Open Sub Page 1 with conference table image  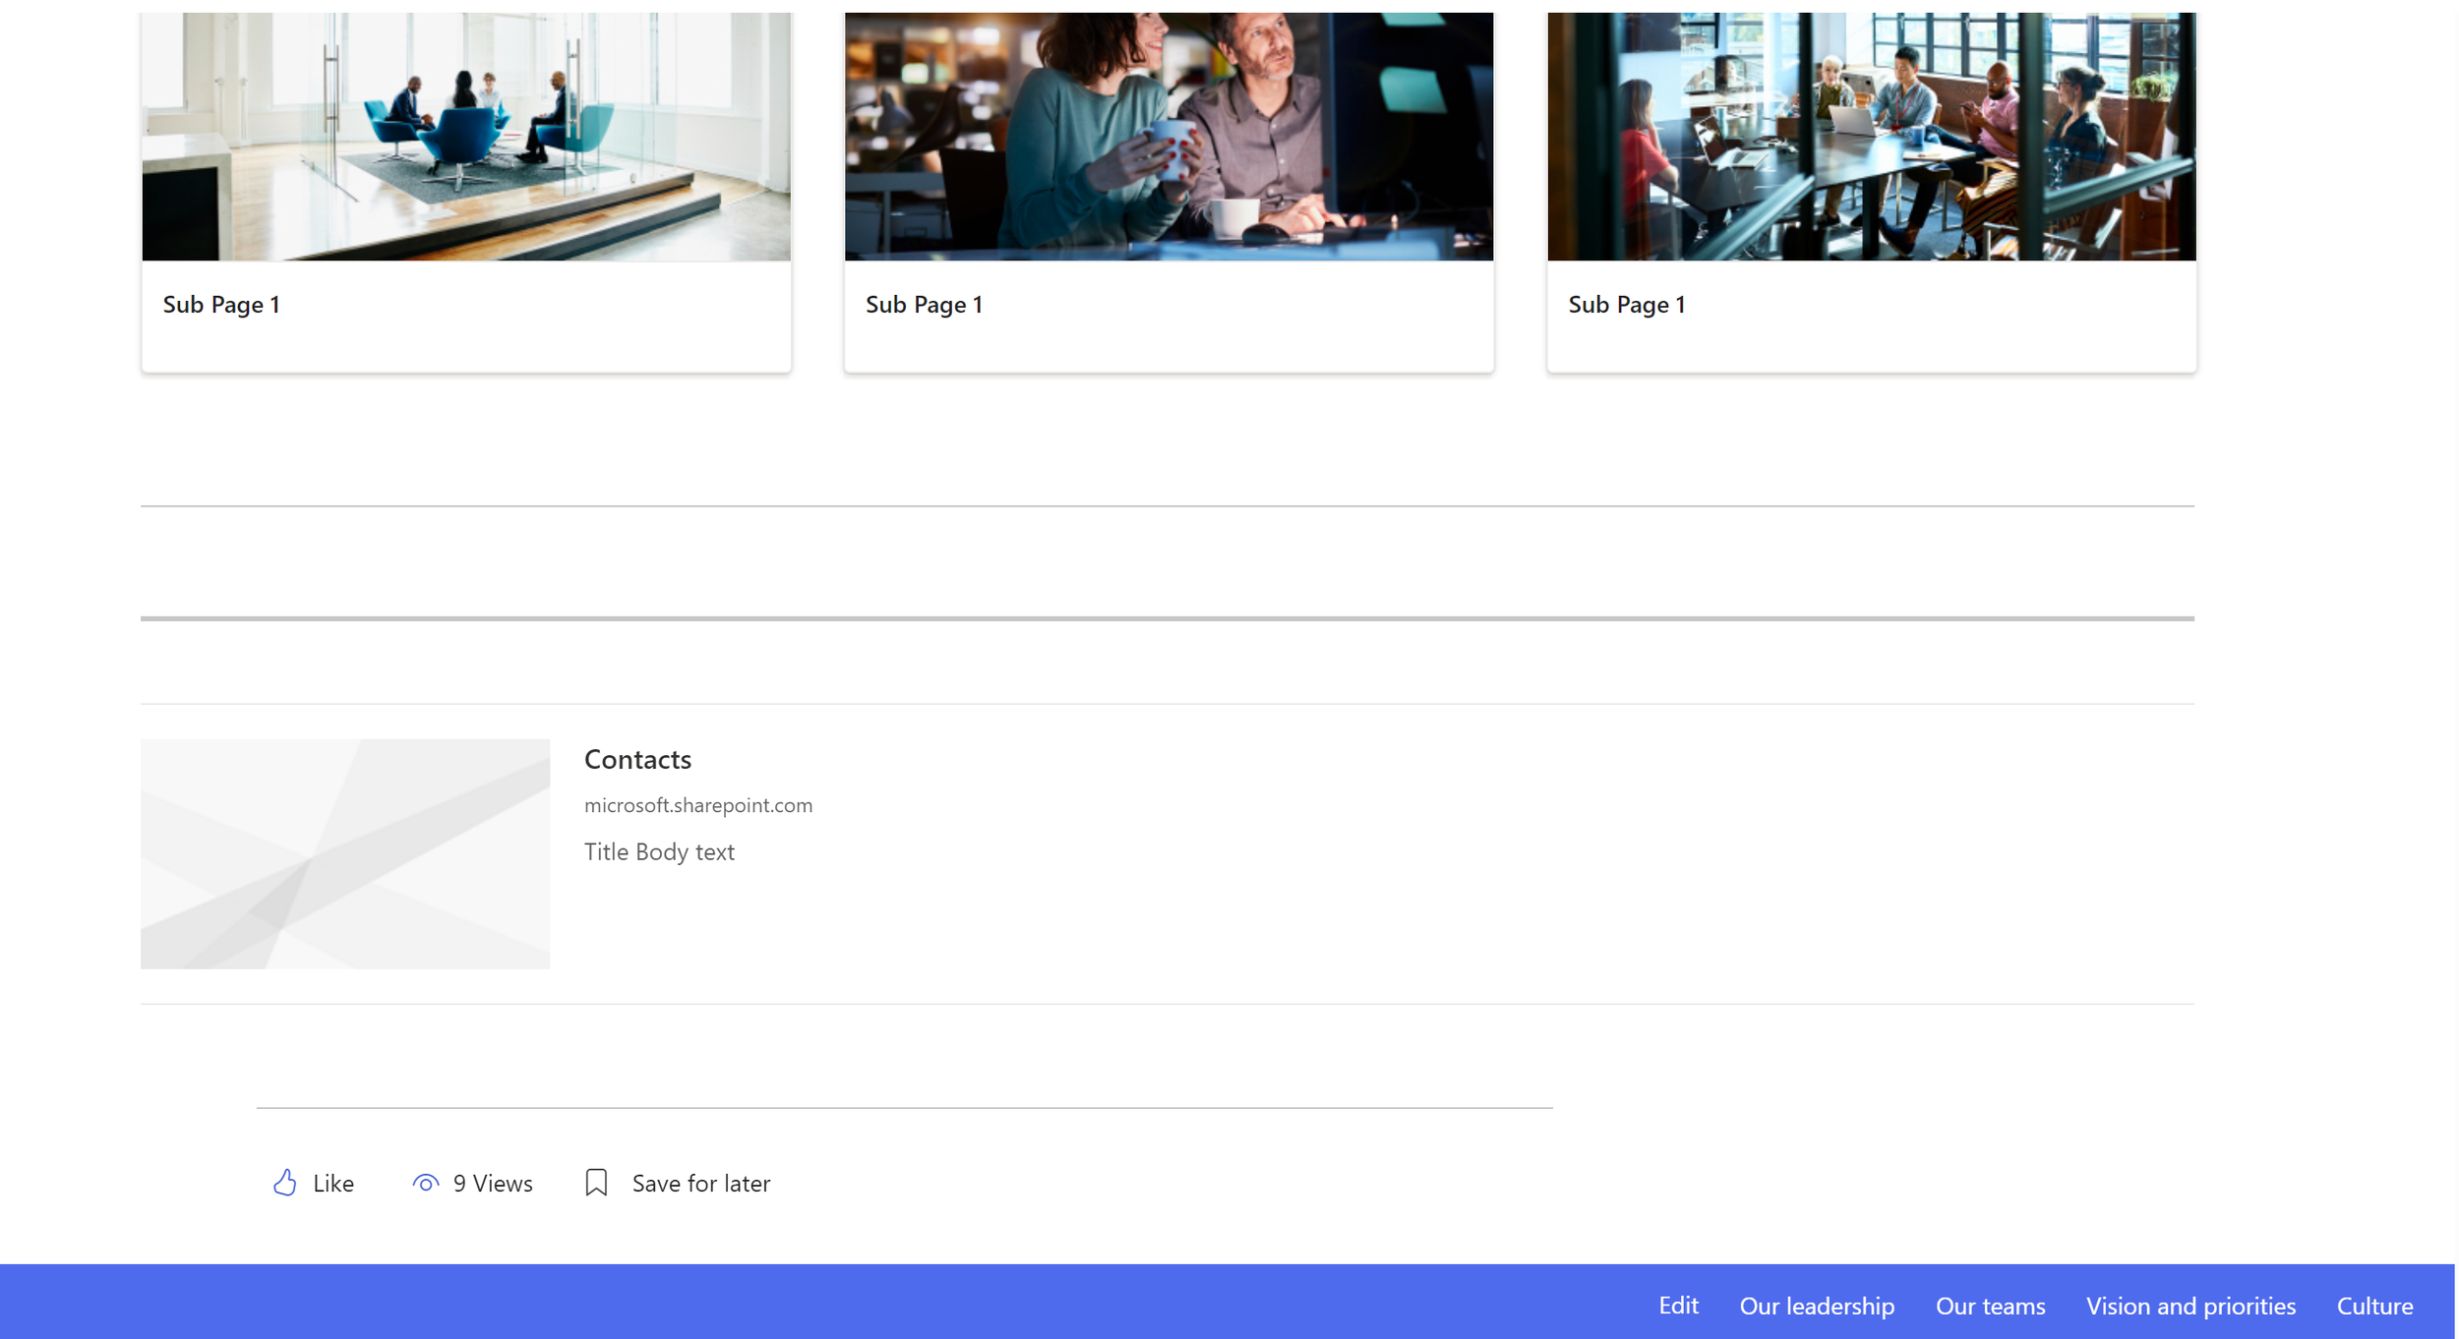pos(1870,136)
